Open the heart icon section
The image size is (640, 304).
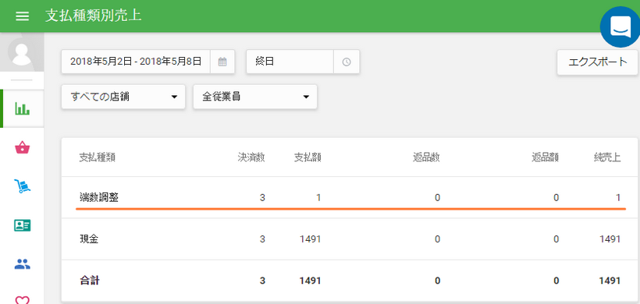tap(22, 300)
